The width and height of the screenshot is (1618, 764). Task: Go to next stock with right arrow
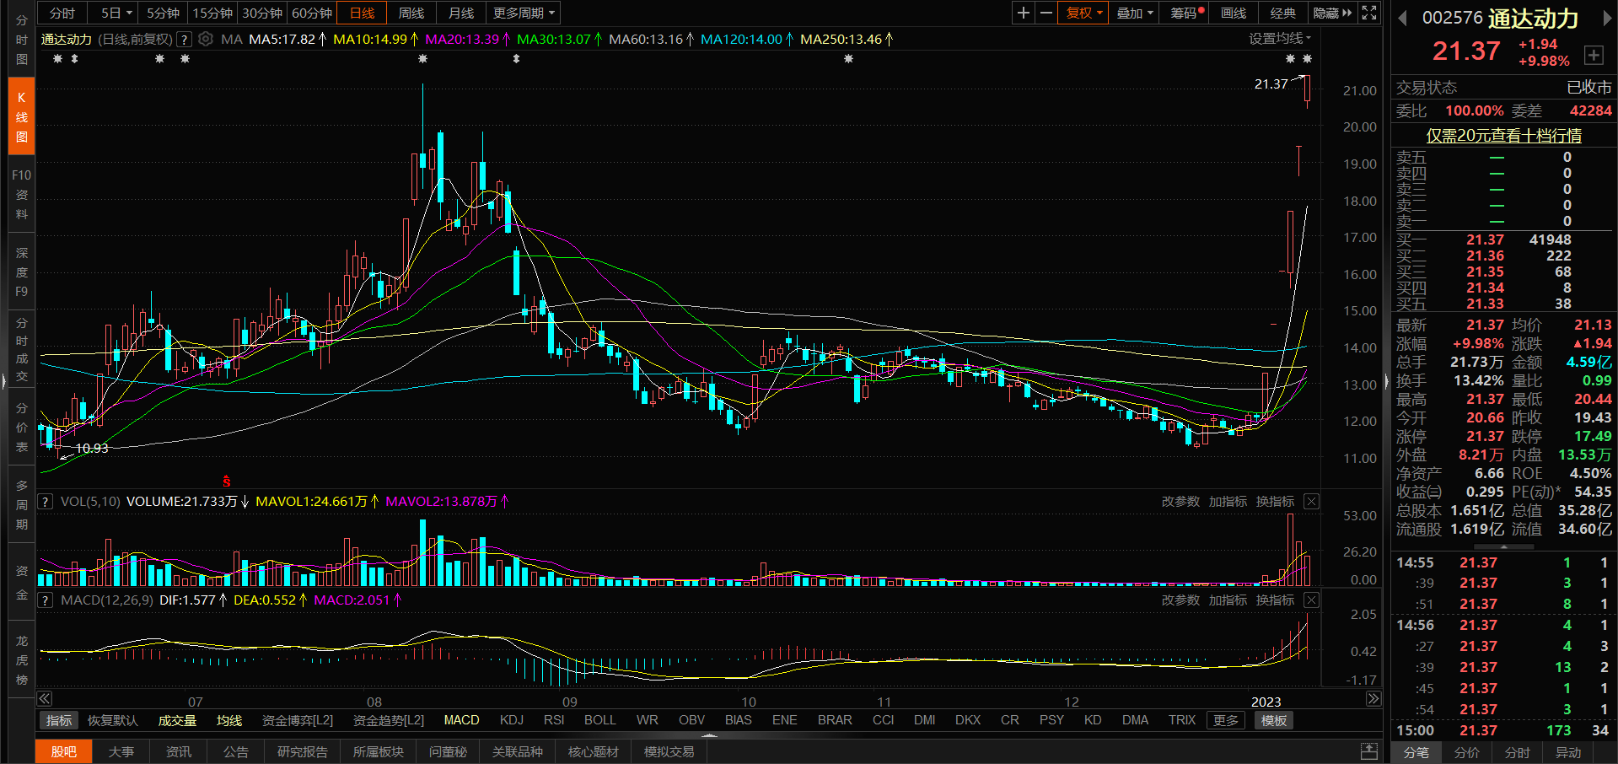click(1607, 19)
